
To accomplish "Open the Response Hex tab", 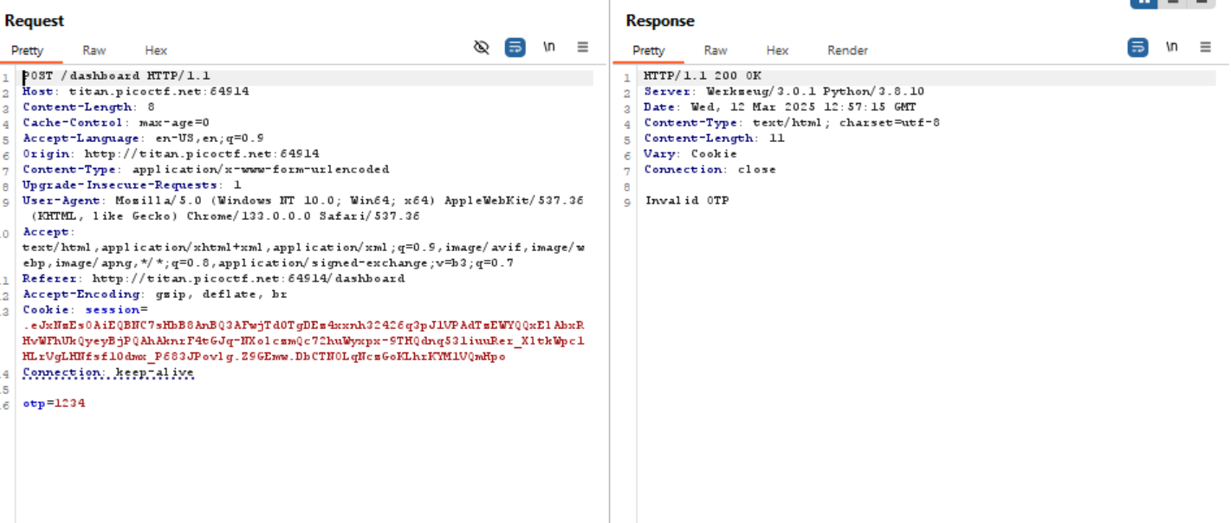I will point(777,50).
